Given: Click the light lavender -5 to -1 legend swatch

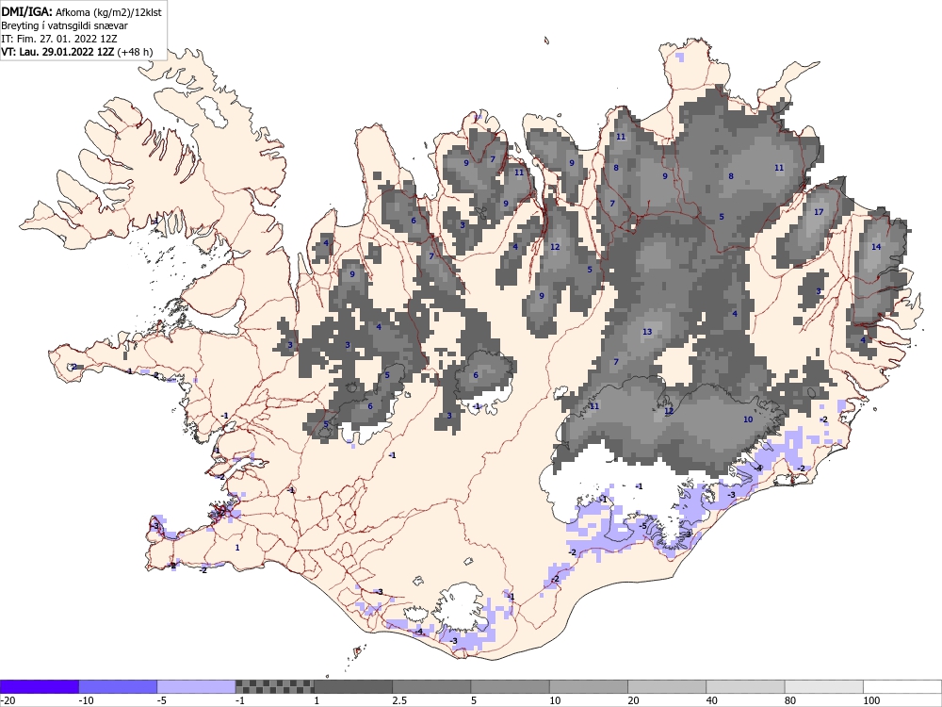Looking at the screenshot, I should [x=197, y=686].
